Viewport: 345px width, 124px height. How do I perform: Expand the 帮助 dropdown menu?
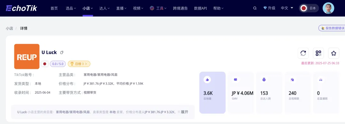[218, 8]
